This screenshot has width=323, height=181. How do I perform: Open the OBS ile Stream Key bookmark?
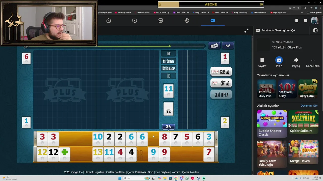162,13
